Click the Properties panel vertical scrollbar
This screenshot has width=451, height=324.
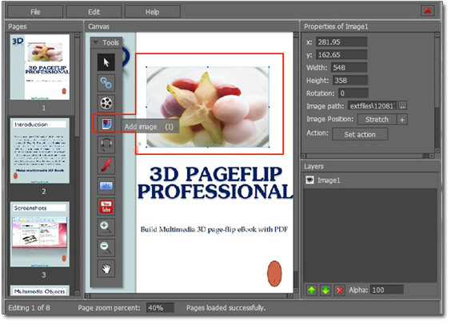coord(437,93)
